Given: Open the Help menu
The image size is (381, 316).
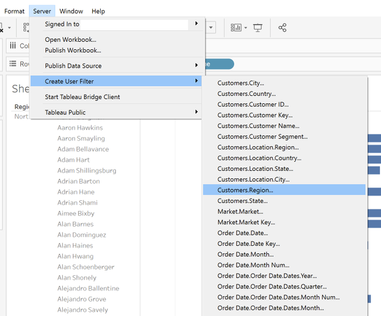Looking at the screenshot, I should (98, 11).
